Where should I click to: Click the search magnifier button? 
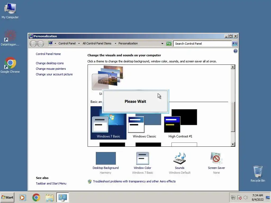tap(234, 44)
